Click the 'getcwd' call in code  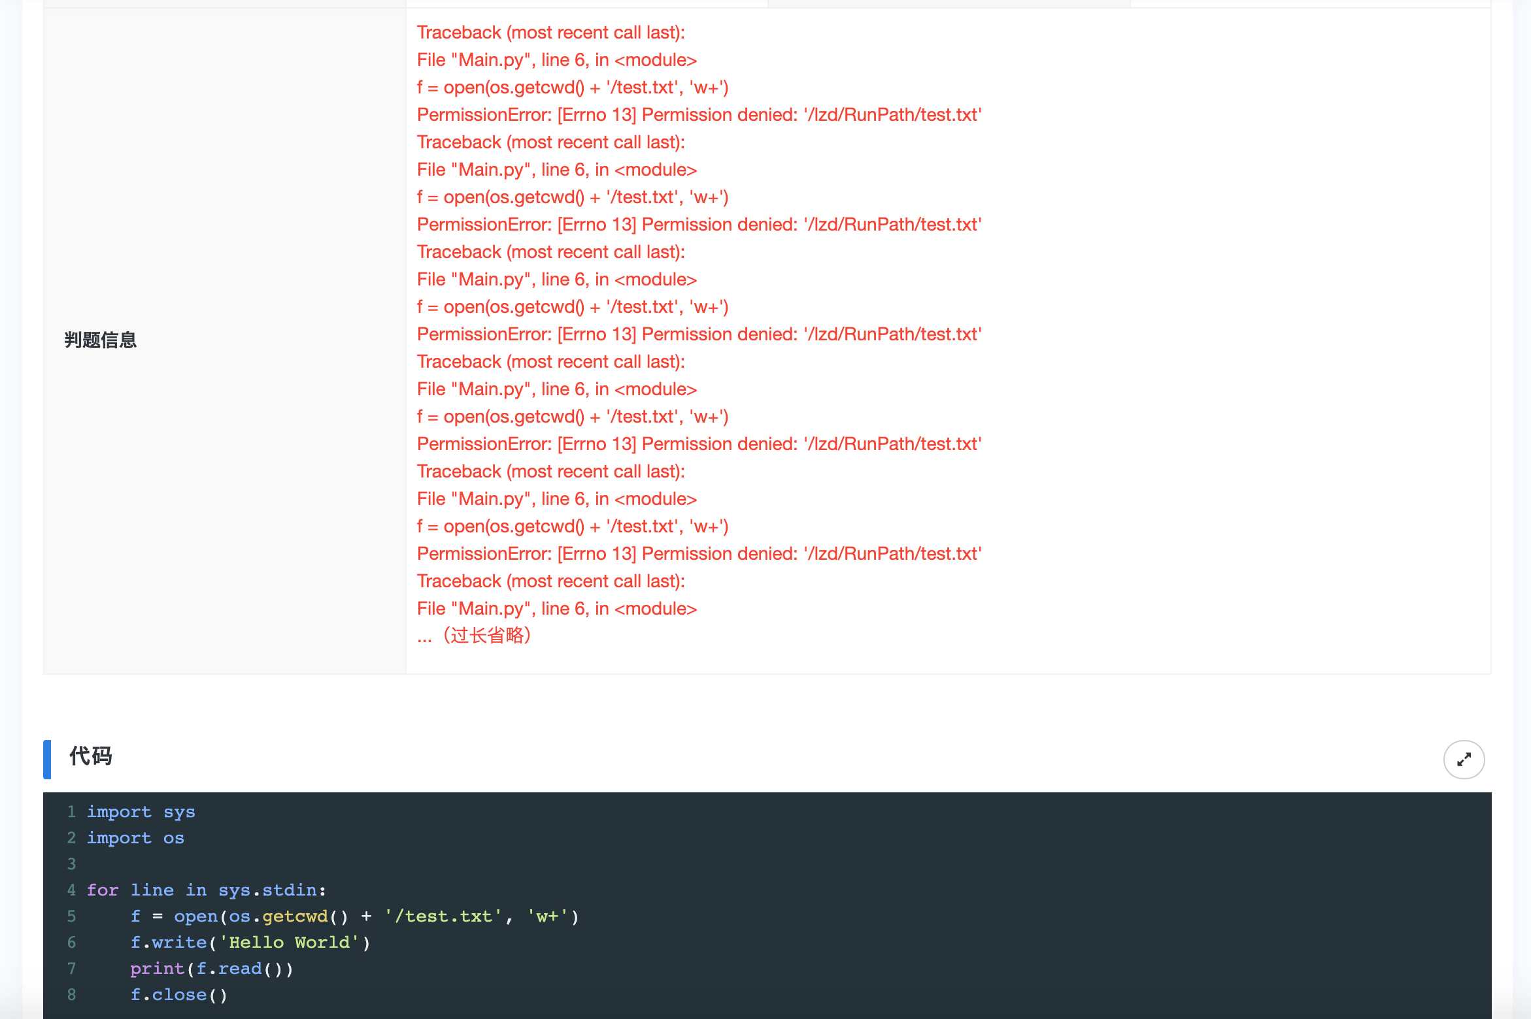[295, 916]
